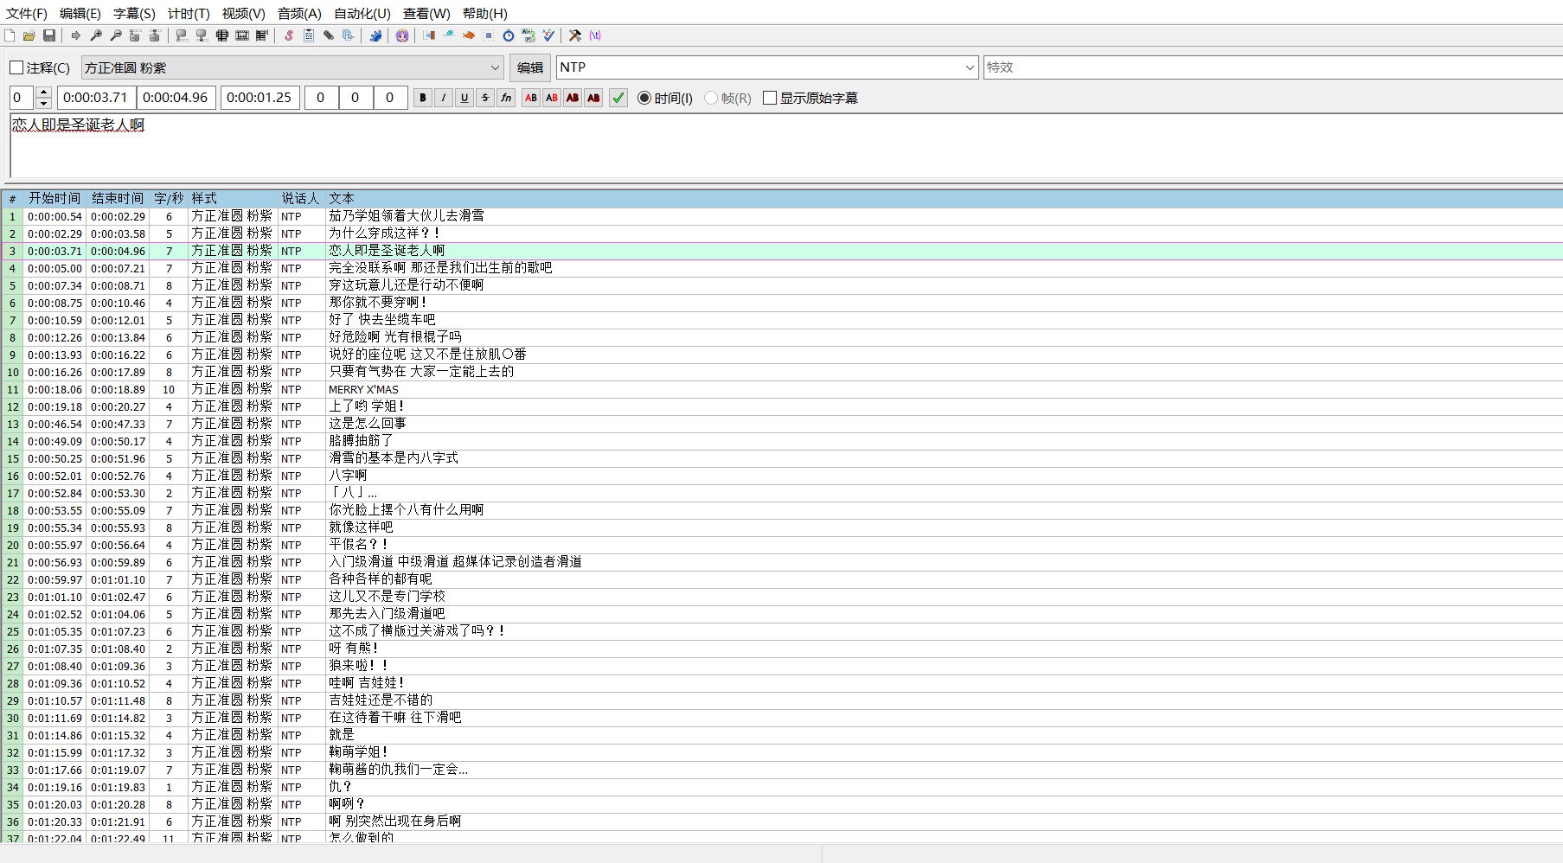Open the Styles Manager S icon
Image resolution: width=1563 pixels, height=863 pixels.
(289, 35)
